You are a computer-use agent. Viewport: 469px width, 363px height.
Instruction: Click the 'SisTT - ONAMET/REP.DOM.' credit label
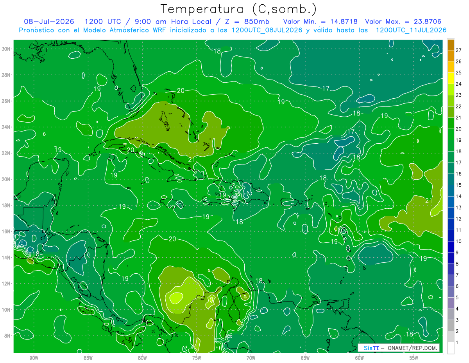coord(399,348)
